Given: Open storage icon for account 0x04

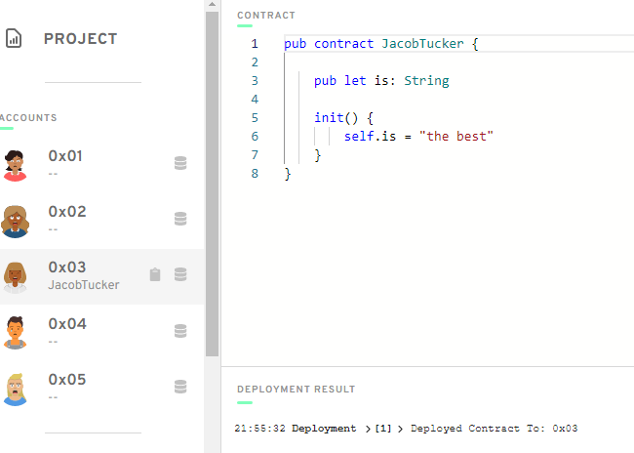Looking at the screenshot, I should point(180,331).
